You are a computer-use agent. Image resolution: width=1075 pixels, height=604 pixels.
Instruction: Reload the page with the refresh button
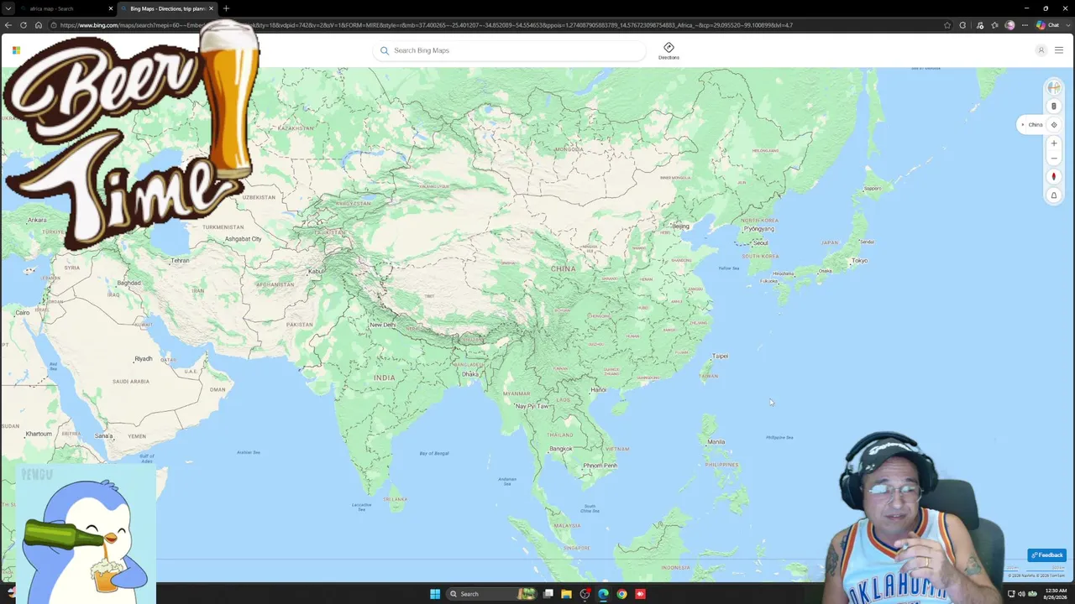[24, 25]
